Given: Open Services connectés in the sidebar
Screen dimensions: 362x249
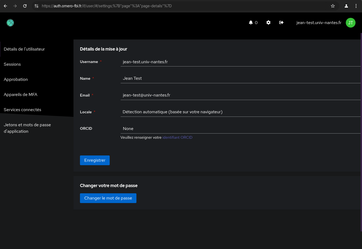Looking at the screenshot, I should tap(37, 110).
